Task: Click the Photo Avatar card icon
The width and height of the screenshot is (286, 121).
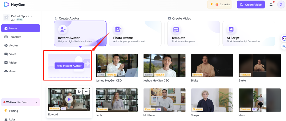Action: [118, 30]
